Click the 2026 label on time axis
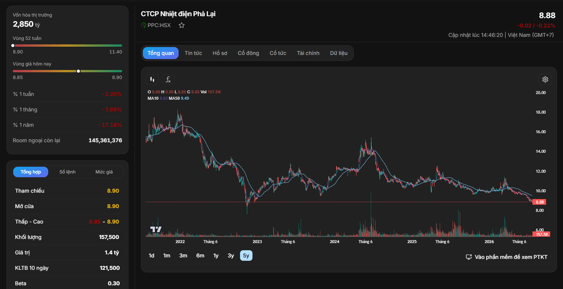 [489, 242]
